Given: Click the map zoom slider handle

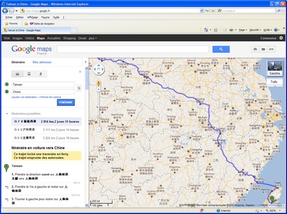Looking at the screenshot, I should [x=99, y=116].
